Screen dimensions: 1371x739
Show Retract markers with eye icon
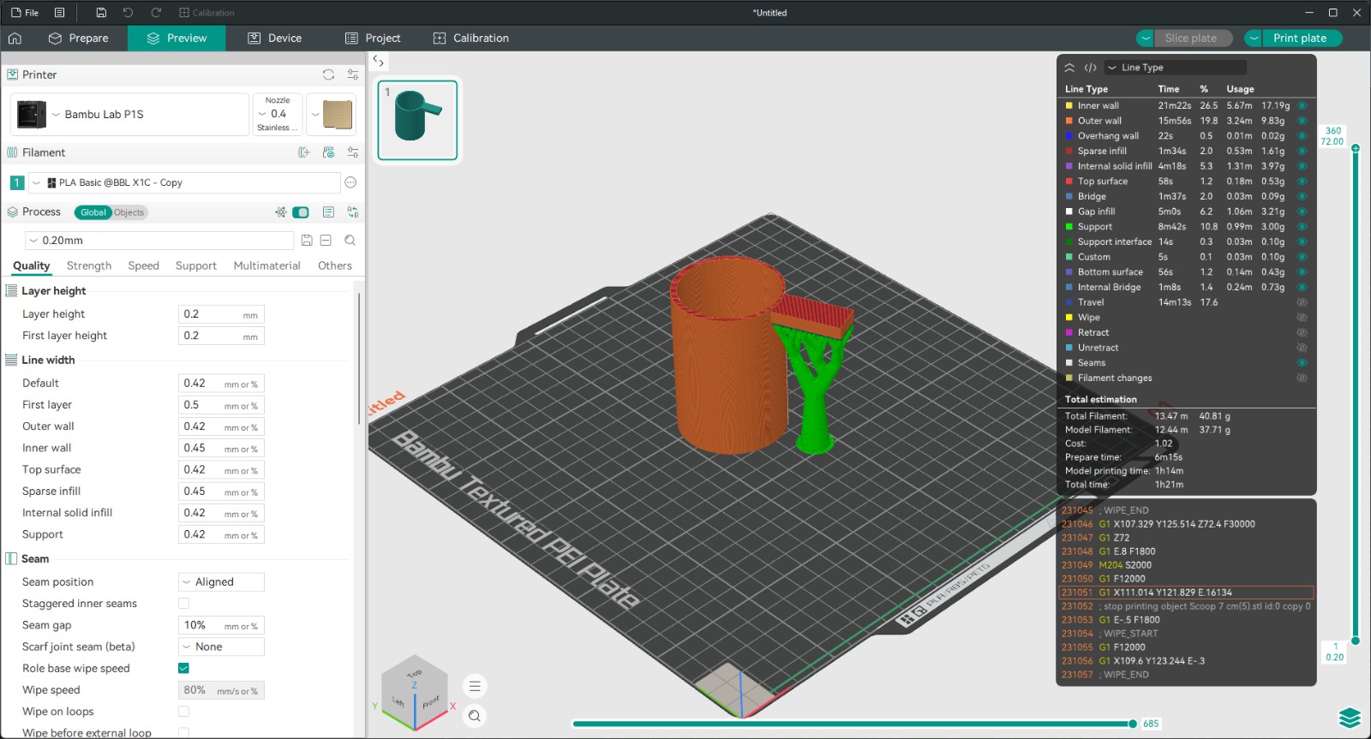[1302, 332]
